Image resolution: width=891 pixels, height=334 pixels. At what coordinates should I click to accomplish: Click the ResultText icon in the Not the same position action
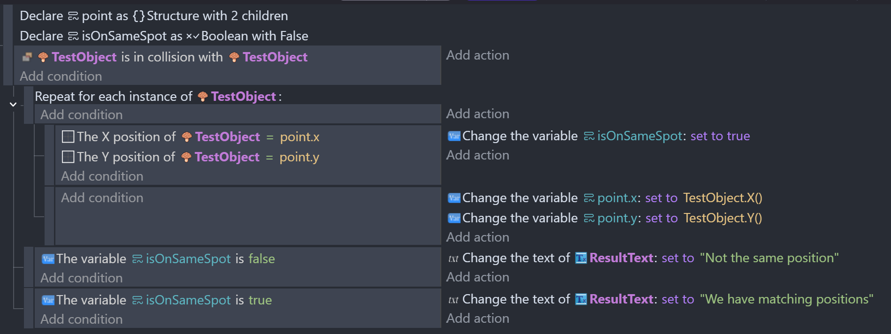click(x=581, y=258)
